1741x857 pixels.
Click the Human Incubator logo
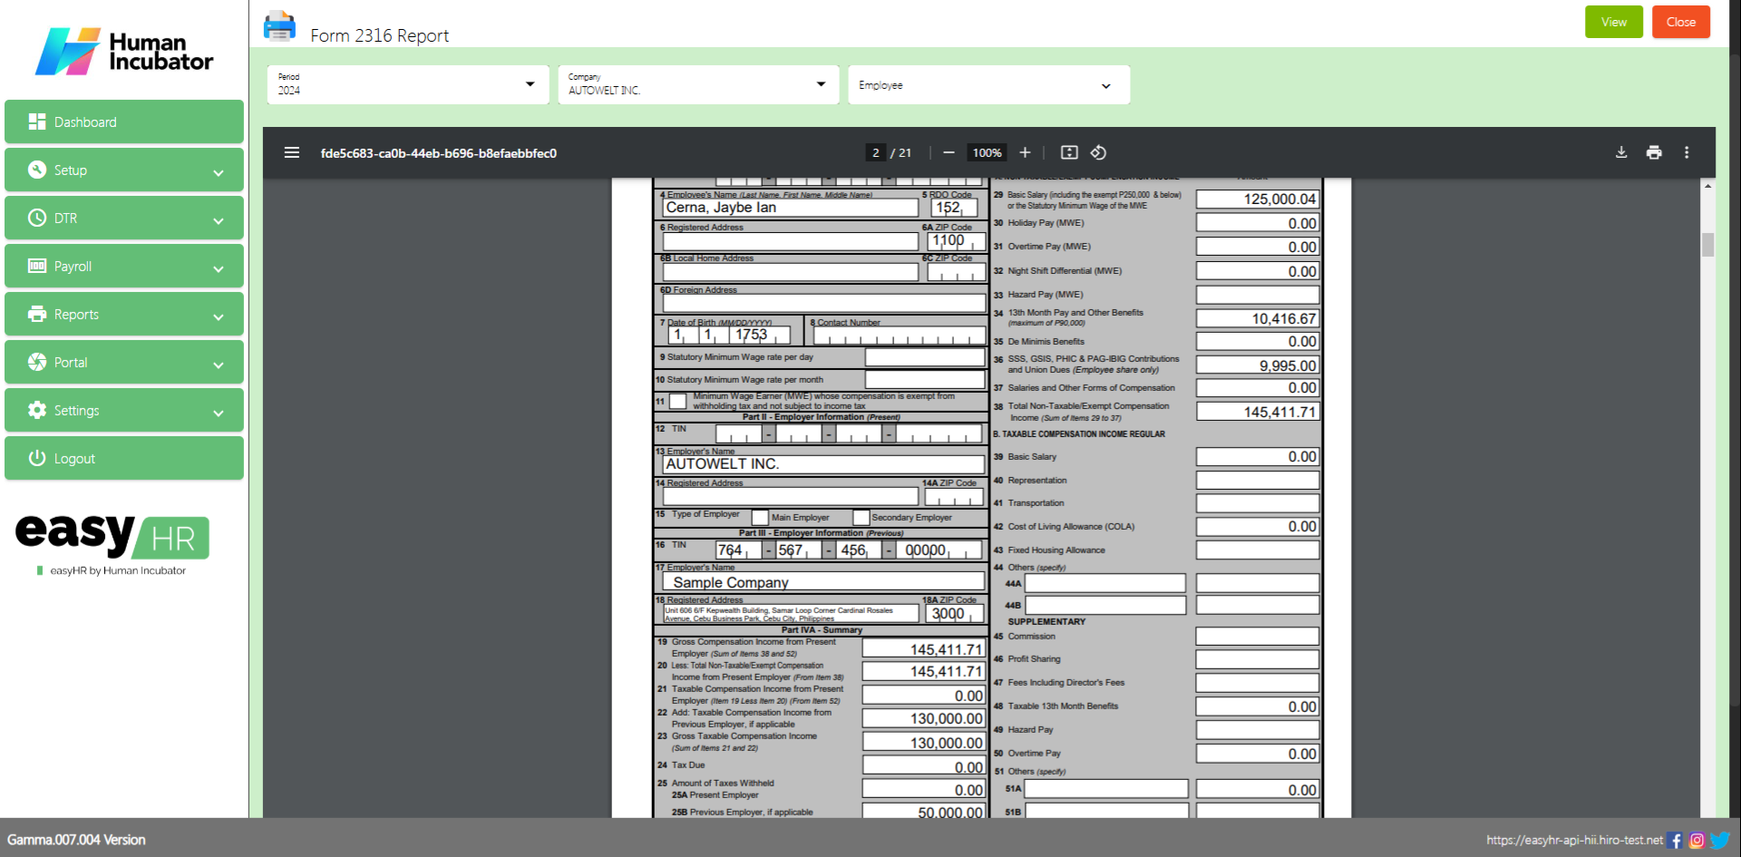click(x=124, y=51)
